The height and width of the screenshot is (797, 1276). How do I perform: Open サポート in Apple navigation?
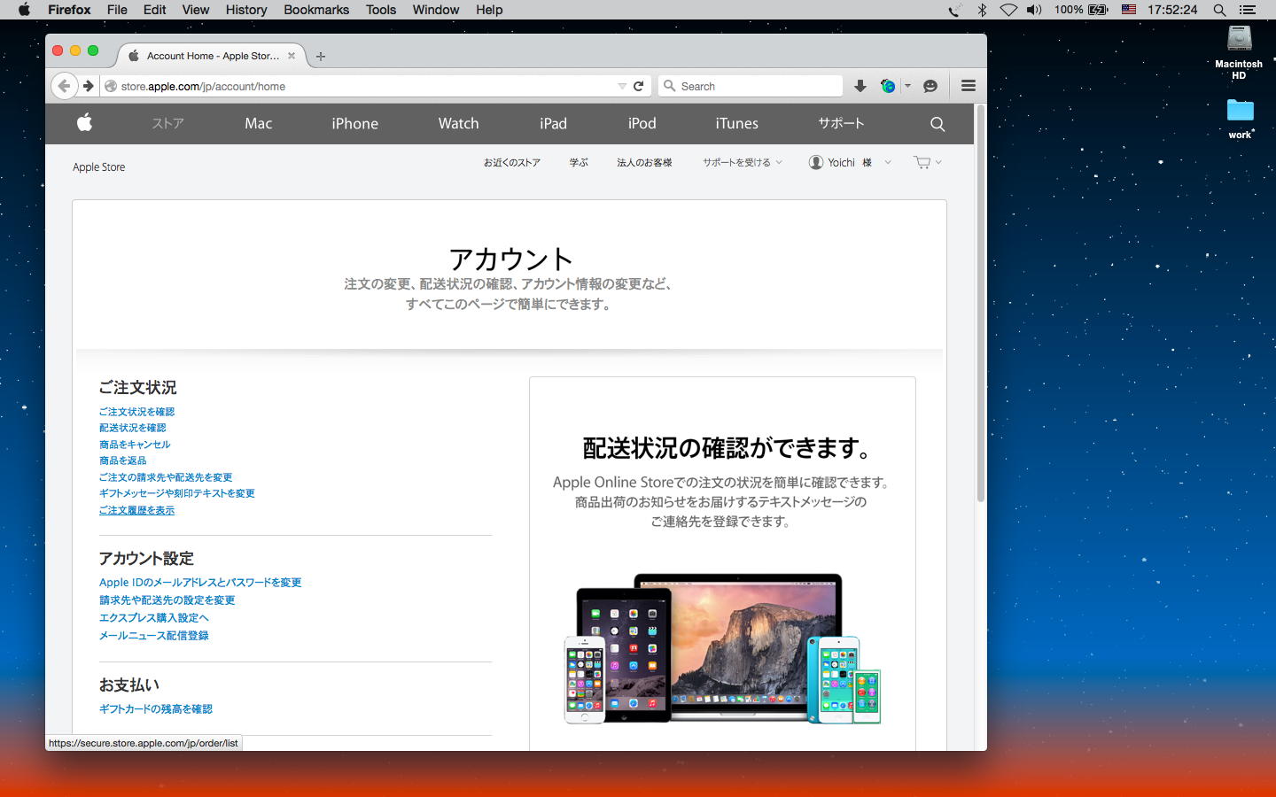[x=841, y=124]
